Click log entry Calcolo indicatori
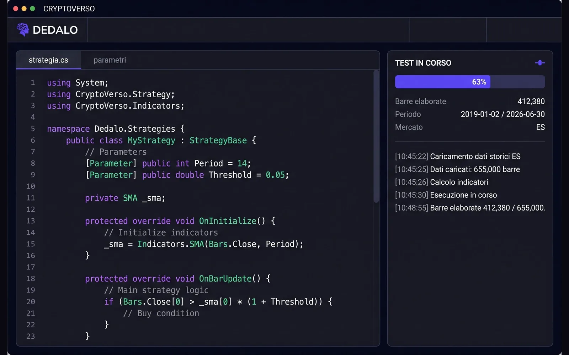The image size is (569, 355). tap(441, 182)
